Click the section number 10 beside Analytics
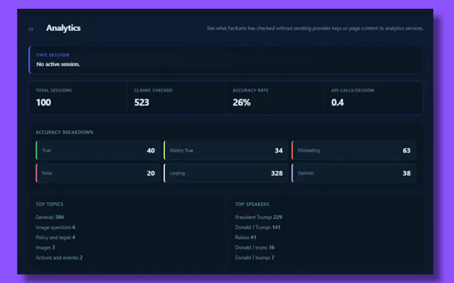The image size is (454, 283). click(31, 29)
